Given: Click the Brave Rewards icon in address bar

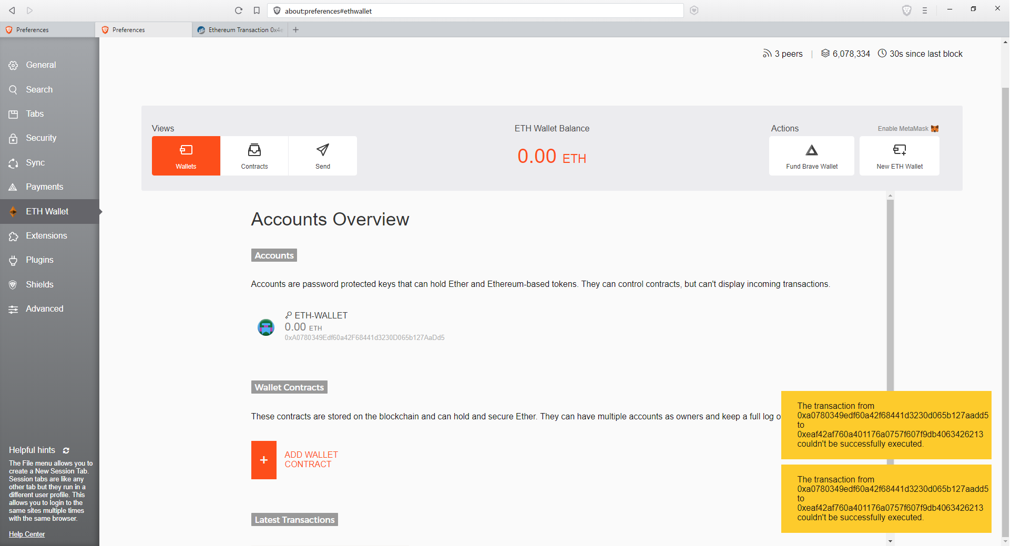Looking at the screenshot, I should point(694,11).
